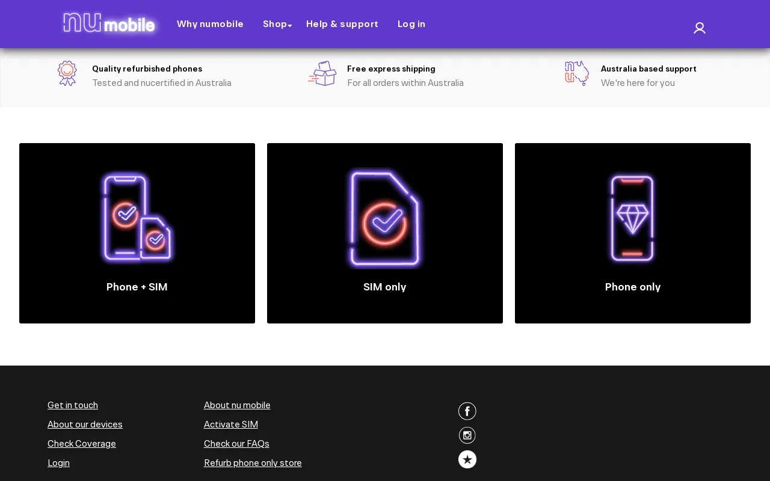Viewport: 770px width, 481px height.
Task: Click the Australia based support map icon
Action: (x=577, y=73)
